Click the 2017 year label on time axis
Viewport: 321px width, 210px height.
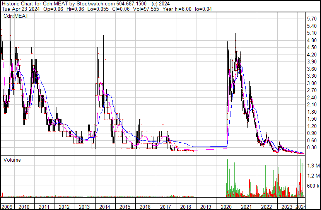(165, 207)
